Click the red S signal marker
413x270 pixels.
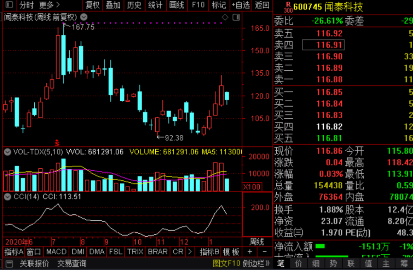(57, 143)
